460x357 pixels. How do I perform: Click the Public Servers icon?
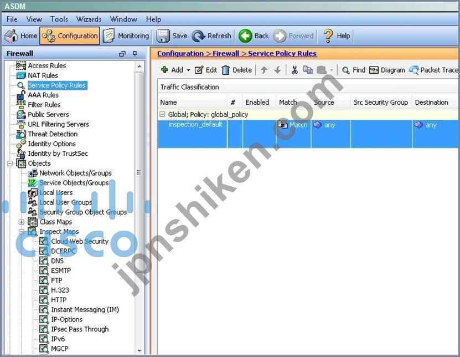click(x=21, y=114)
